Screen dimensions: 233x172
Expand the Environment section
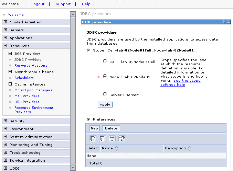[x=6, y=128]
